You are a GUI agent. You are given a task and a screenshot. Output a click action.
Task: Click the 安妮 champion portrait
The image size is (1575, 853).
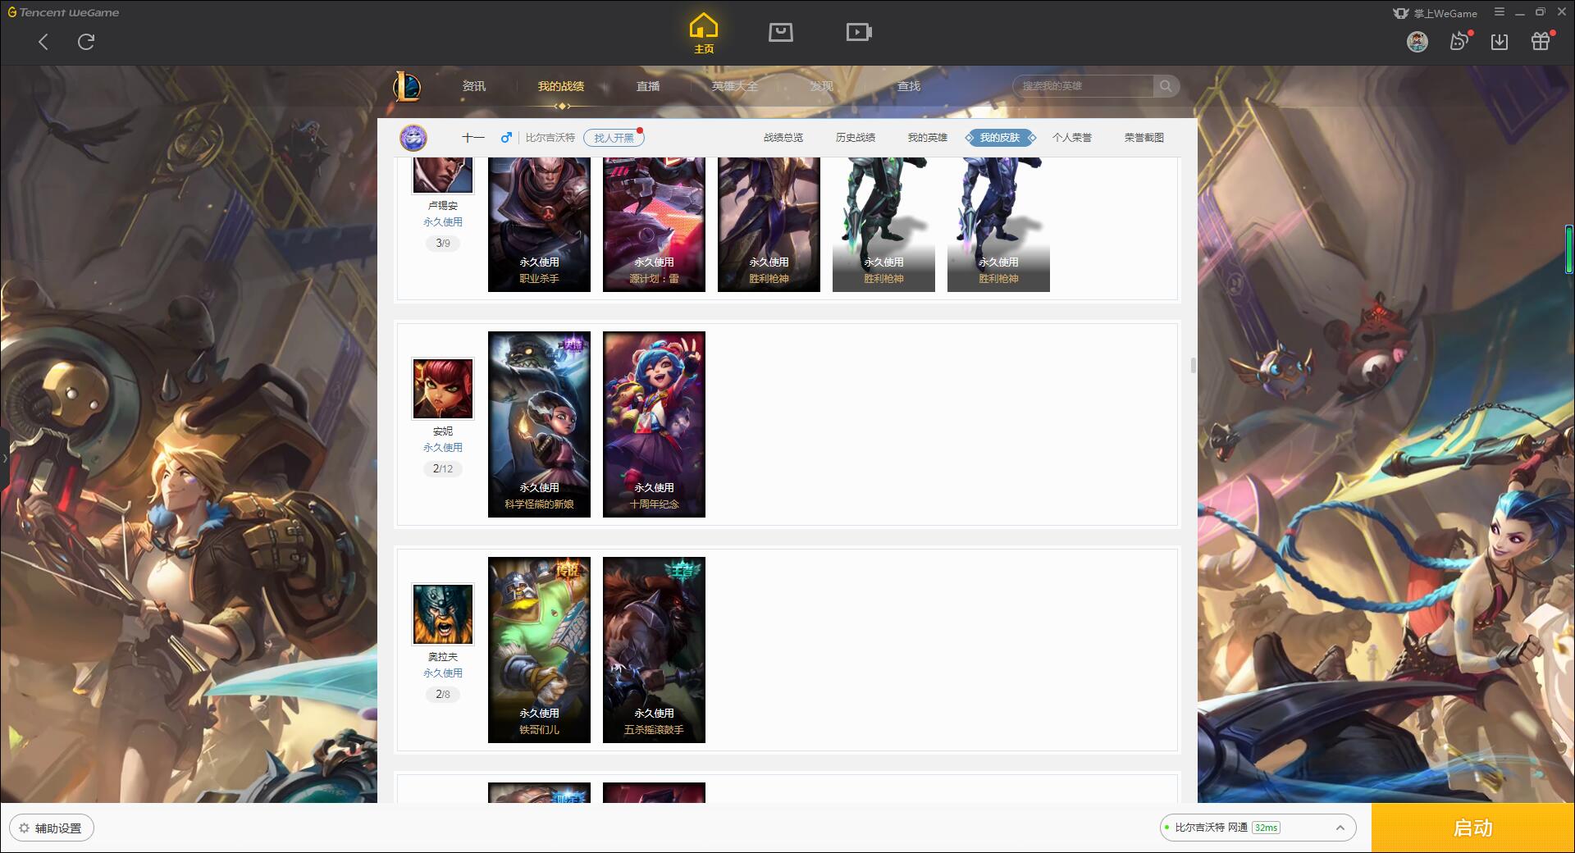[x=443, y=389]
